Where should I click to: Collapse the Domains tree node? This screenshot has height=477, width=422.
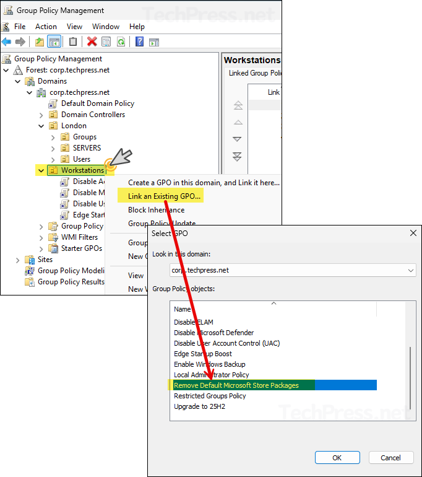click(x=17, y=82)
